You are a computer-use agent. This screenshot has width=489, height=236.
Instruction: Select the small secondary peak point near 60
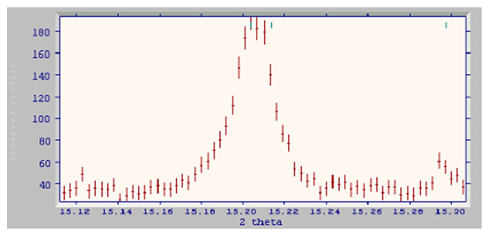[439, 161]
